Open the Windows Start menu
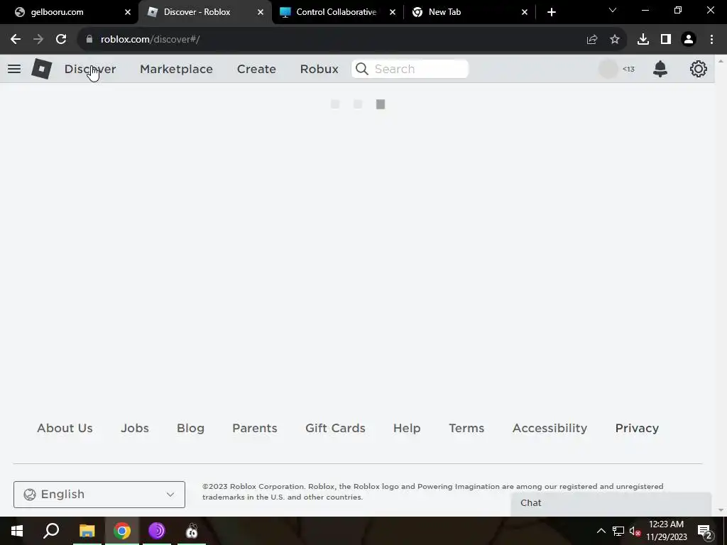The image size is (727, 545). pyautogui.click(x=17, y=531)
